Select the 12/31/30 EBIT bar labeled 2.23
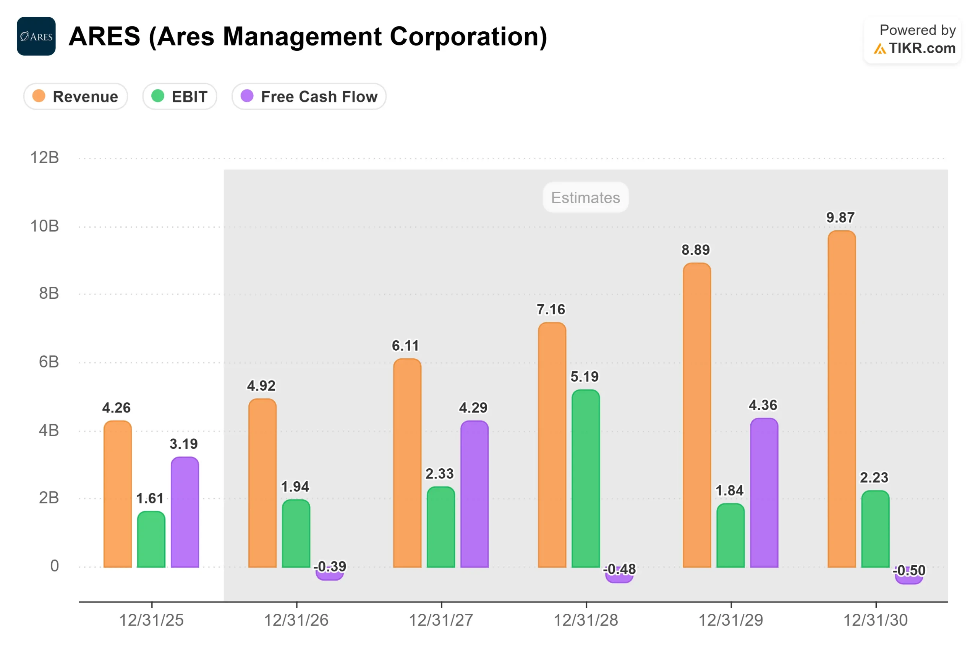The image size is (978, 652). click(875, 529)
